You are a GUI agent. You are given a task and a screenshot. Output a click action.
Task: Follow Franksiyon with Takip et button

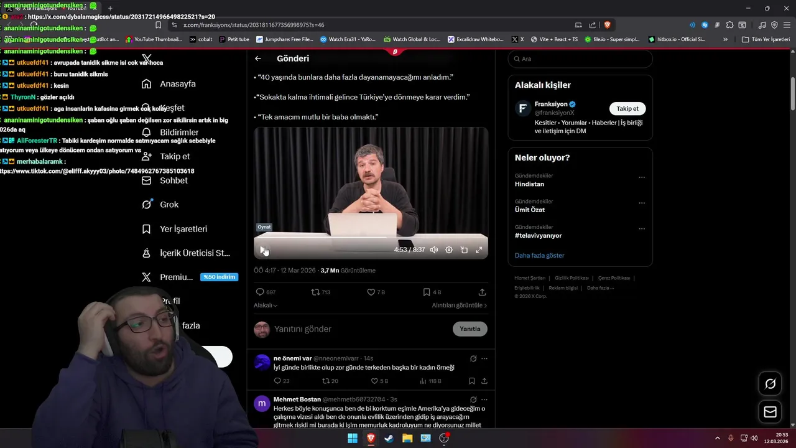point(627,108)
